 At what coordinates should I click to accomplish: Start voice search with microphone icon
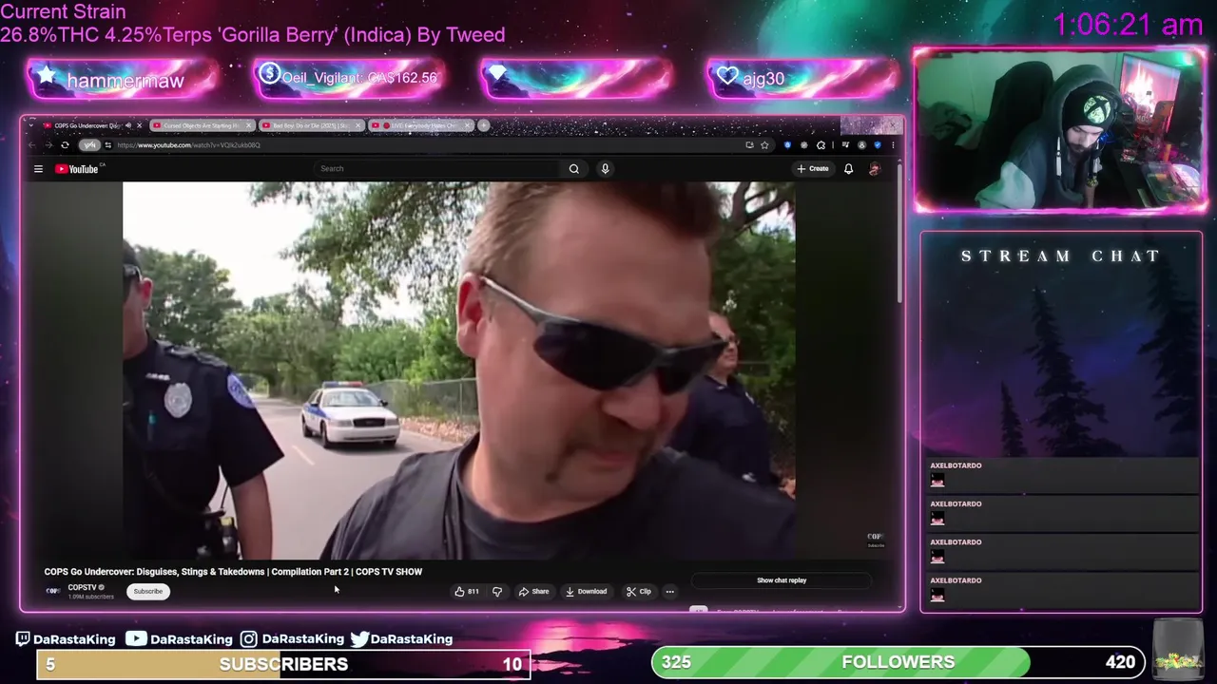click(605, 169)
